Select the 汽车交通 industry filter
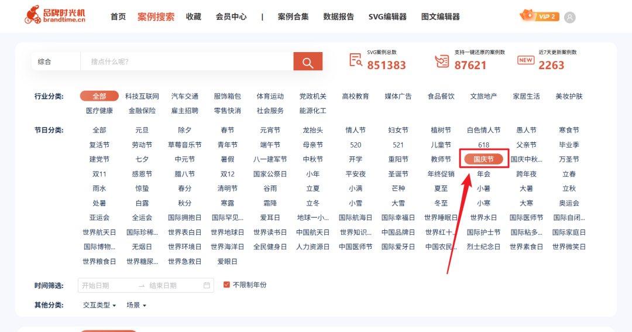This screenshot has width=632, height=332. [x=184, y=96]
